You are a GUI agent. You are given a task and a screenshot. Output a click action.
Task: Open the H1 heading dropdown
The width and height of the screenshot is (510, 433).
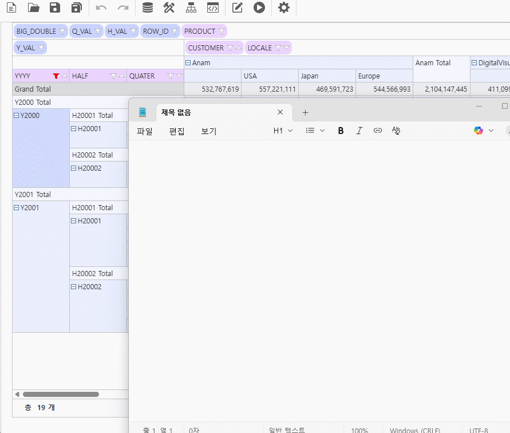pyautogui.click(x=283, y=131)
